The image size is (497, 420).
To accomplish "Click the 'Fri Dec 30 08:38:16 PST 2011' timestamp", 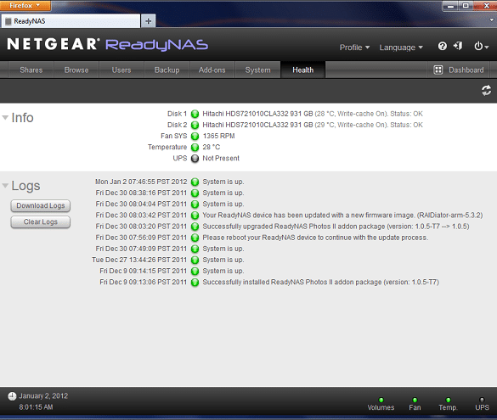I will 141,193.
